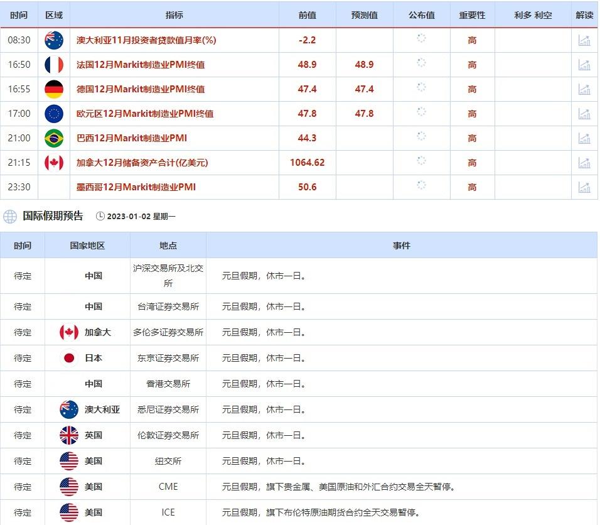Viewport: 600px width, 525px height.
Task: Click the Australian flag in 08:30 row
Action: [54, 40]
